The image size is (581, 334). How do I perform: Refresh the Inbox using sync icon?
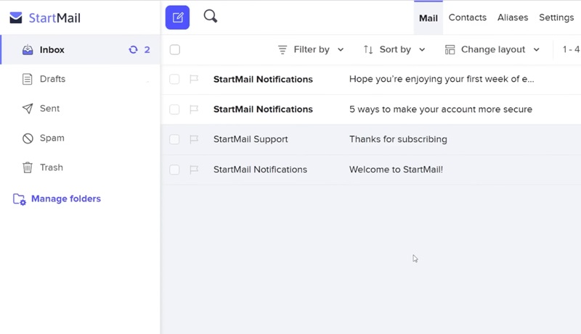pos(133,49)
